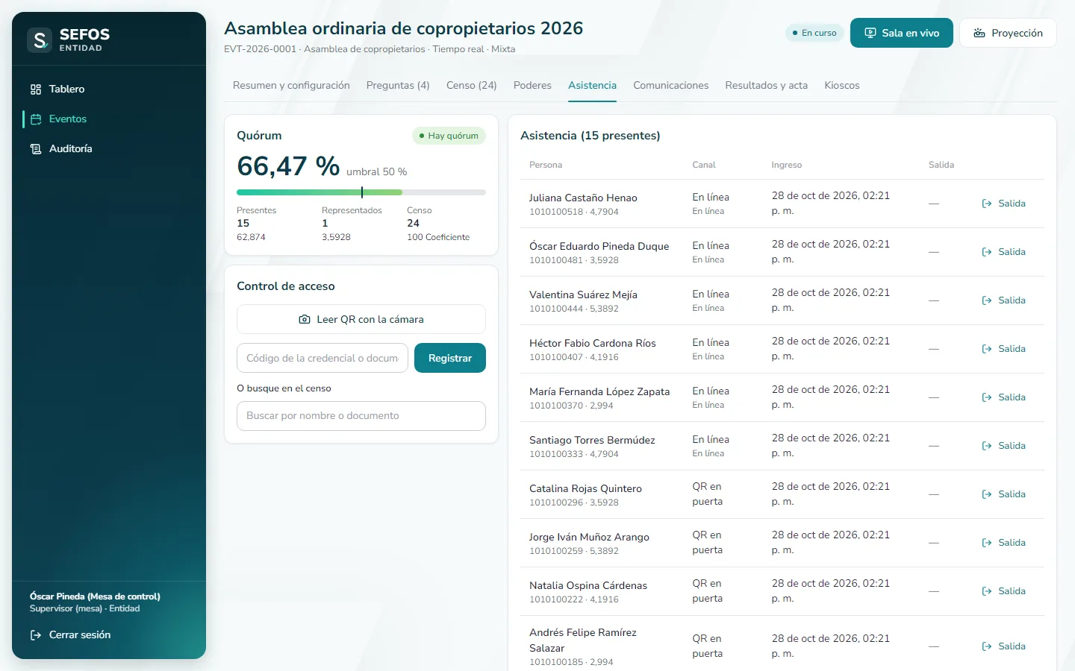Click Salida for Catalina Rojas Quintero
This screenshot has width=1075, height=671.
pyautogui.click(x=1004, y=494)
